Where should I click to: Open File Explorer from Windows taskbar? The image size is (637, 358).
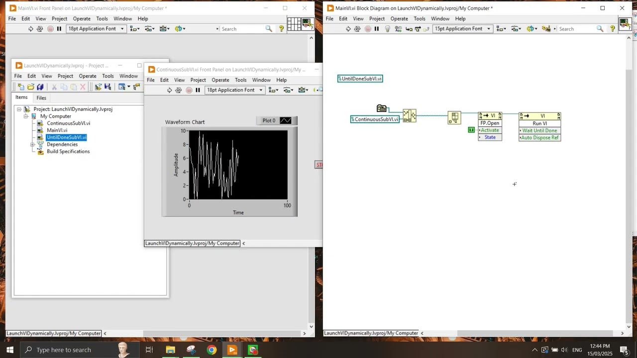pos(170,350)
